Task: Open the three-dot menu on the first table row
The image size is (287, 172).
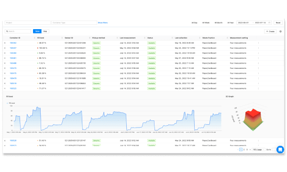Action: pos(258,43)
